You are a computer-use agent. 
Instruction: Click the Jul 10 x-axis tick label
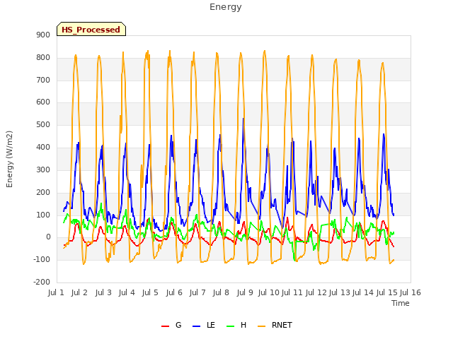pos(269,292)
